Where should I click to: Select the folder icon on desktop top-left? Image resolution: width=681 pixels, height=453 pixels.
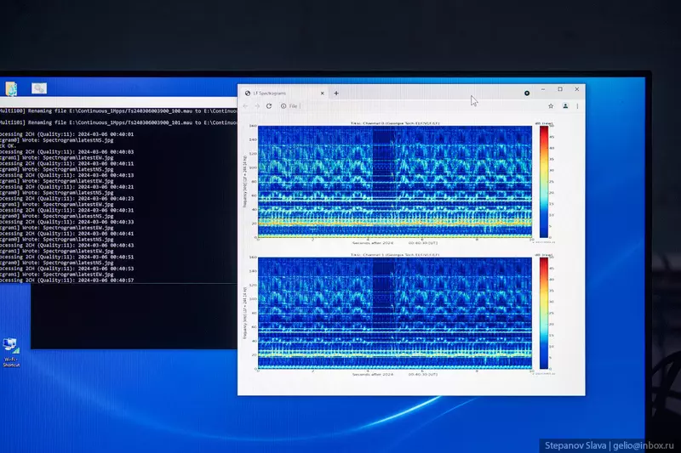[x=12, y=88]
